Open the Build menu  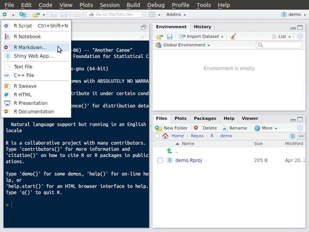pos(133,5)
